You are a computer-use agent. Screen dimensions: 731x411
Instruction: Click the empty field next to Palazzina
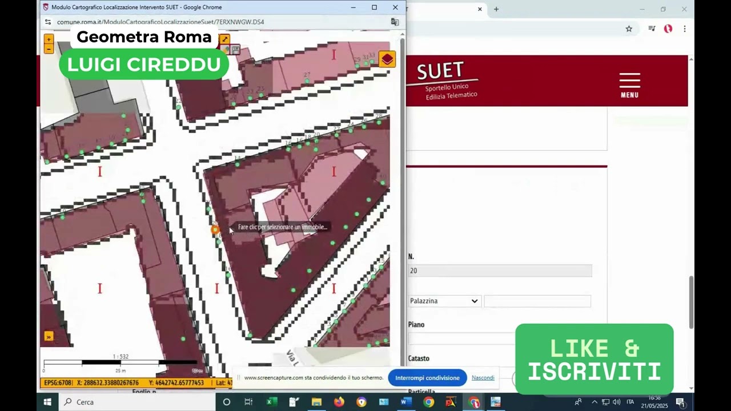[537, 301]
